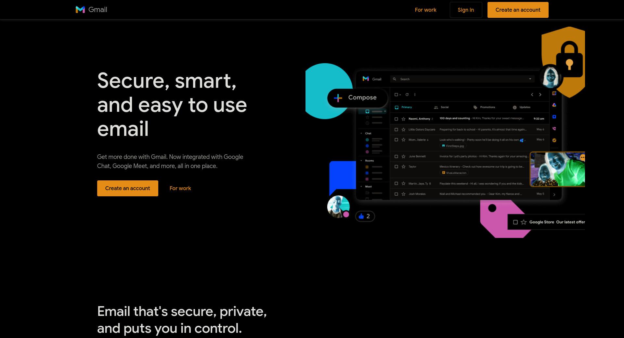Screen dimensions: 624x338
Task: Click the Gmail logo in the page header
Action: [91, 10]
